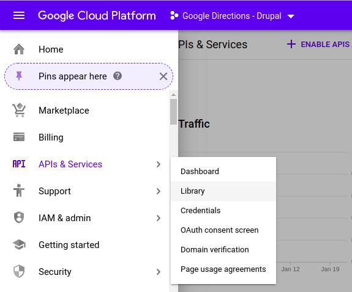Click the Billing card icon
This screenshot has width=352, height=292.
(x=19, y=137)
